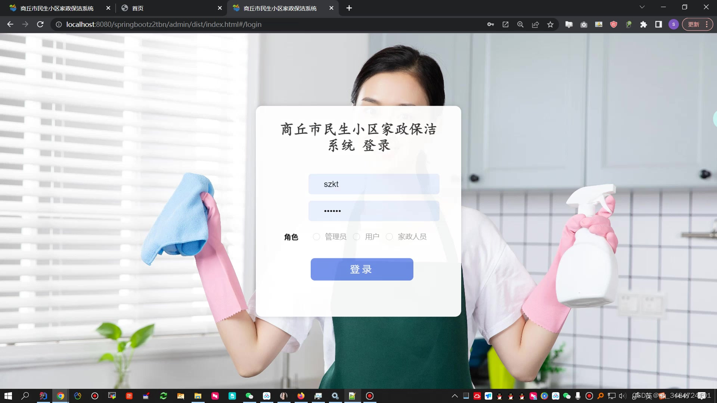Image resolution: width=717 pixels, height=403 pixels.
Task: Click the 登录 login button
Action: click(x=361, y=269)
